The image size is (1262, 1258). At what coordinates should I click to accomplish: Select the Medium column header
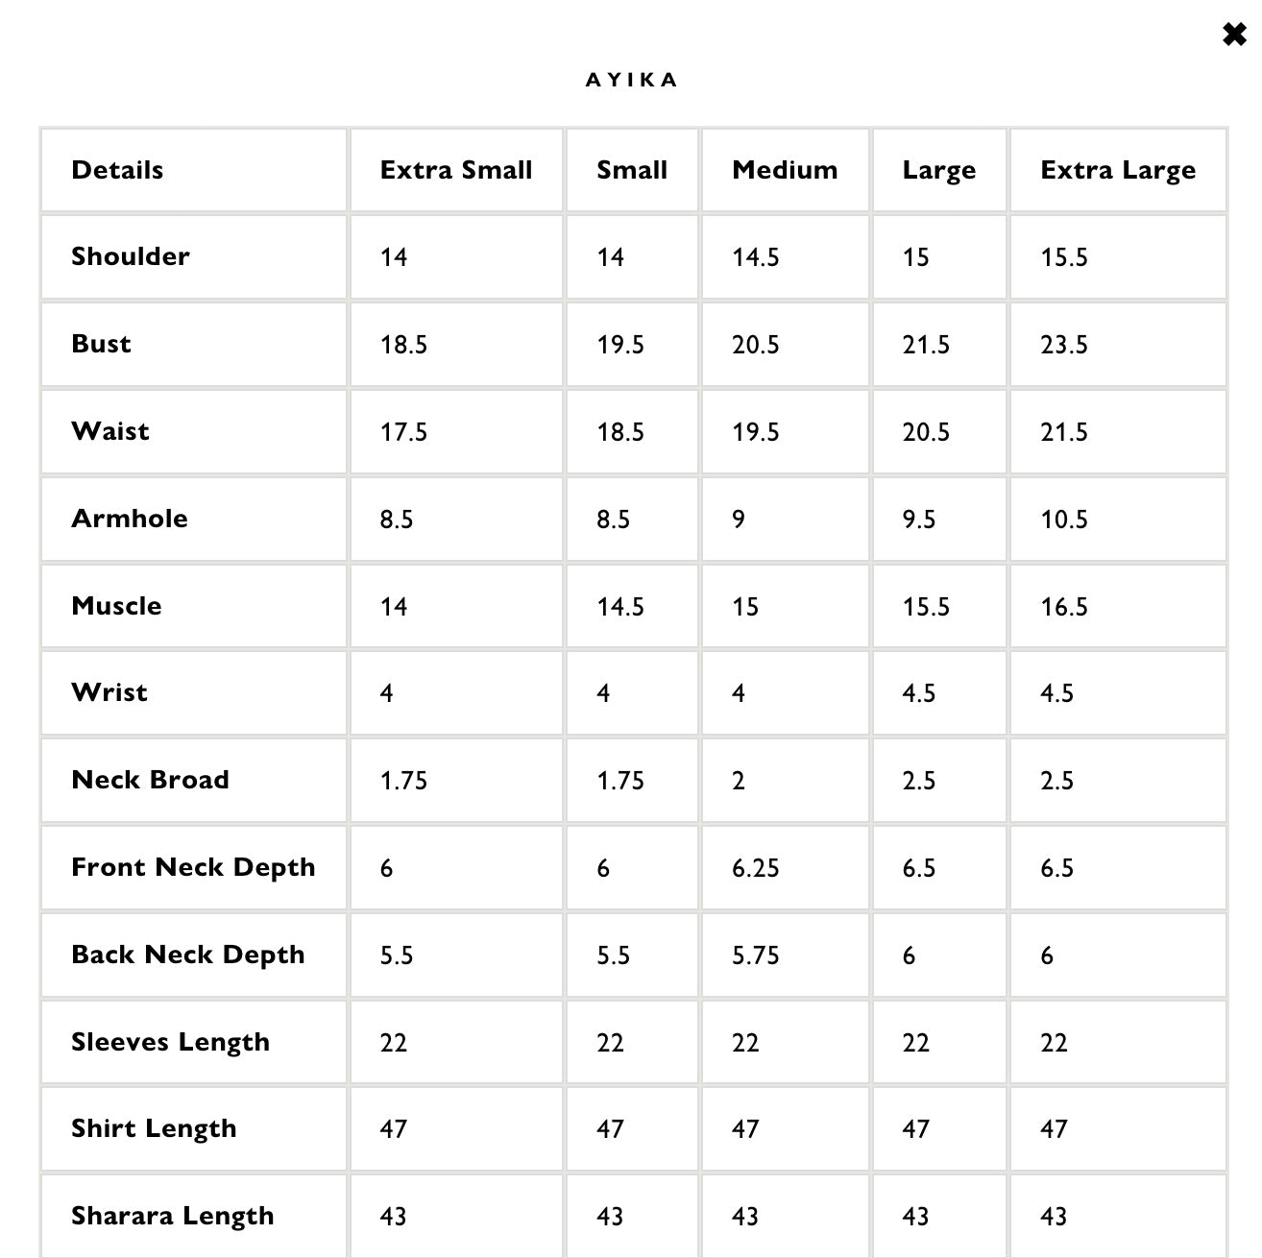[785, 170]
